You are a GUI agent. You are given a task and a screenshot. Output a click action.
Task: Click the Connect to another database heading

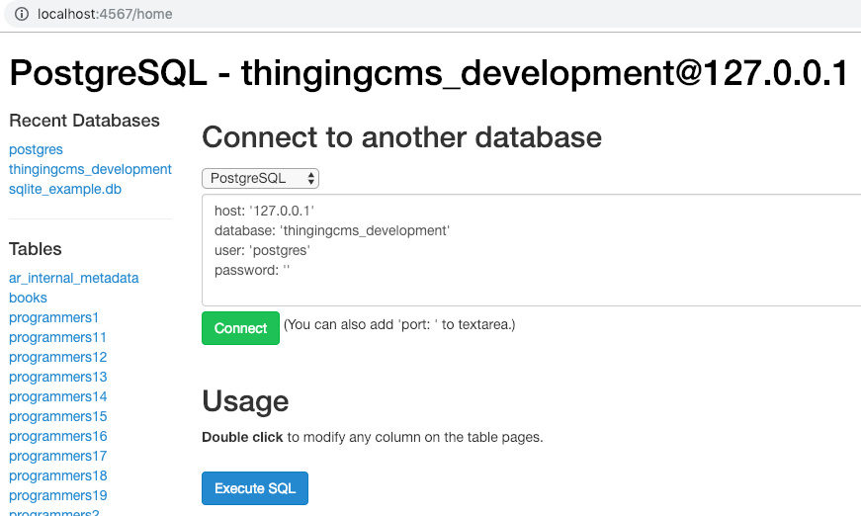pyautogui.click(x=402, y=137)
